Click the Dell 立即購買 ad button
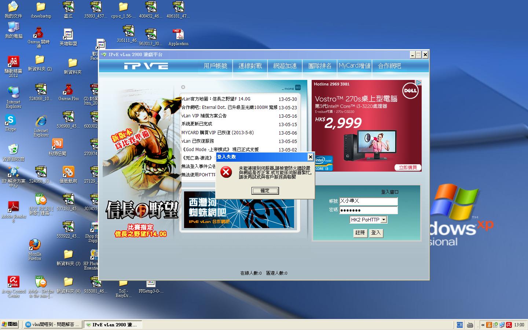The height and width of the screenshot is (330, 528). click(x=408, y=168)
